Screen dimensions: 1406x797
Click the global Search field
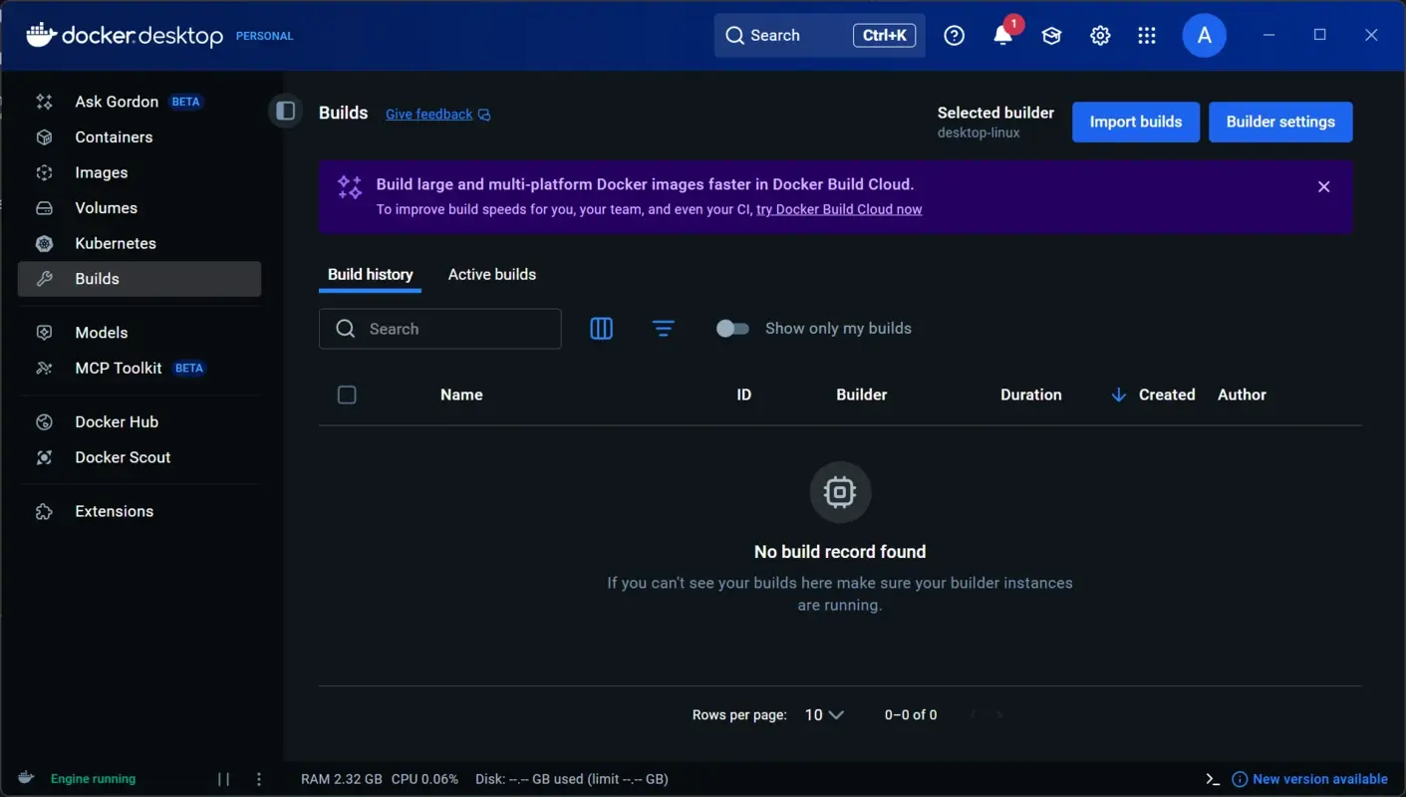797,35
